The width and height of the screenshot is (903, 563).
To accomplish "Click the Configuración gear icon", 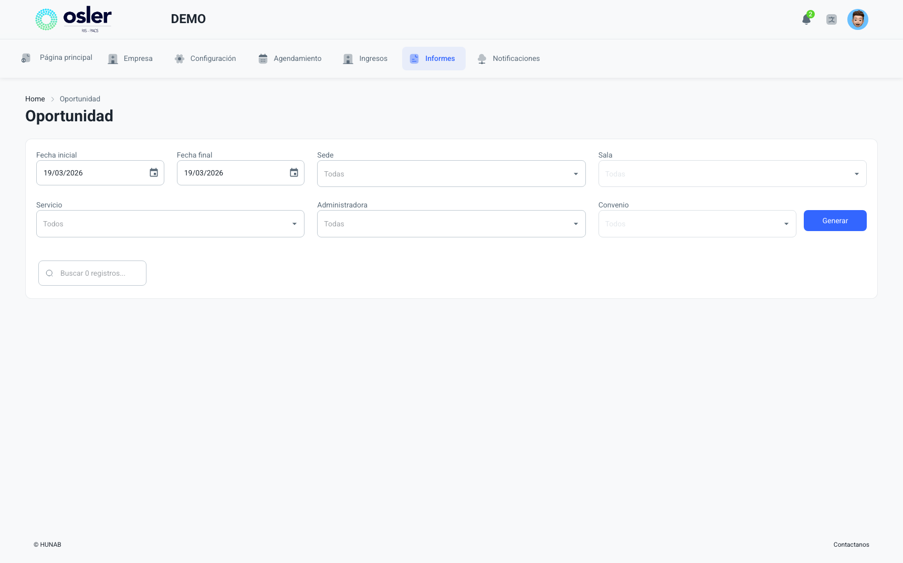I will [180, 59].
